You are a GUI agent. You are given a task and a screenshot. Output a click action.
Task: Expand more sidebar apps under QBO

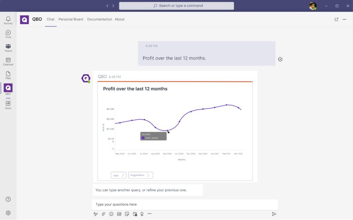(8, 98)
